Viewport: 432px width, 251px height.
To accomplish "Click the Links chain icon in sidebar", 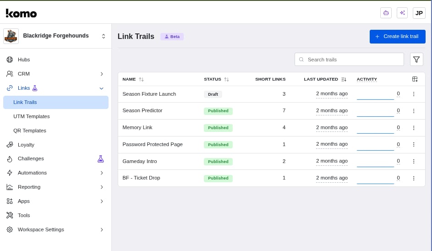I will tap(10, 88).
